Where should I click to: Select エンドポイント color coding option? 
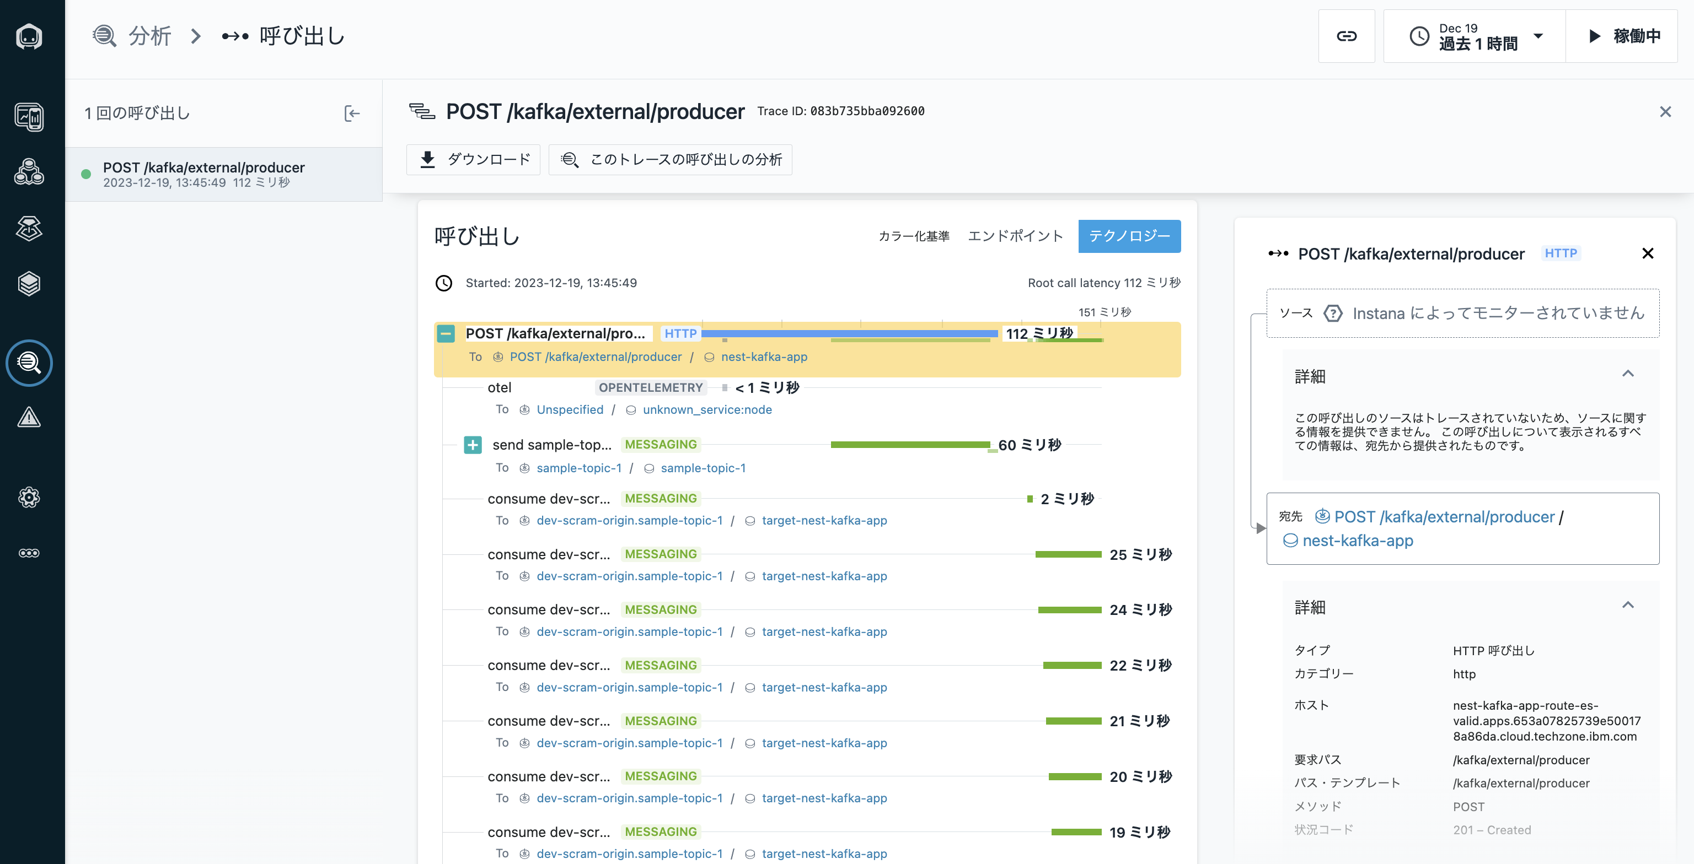point(1015,236)
